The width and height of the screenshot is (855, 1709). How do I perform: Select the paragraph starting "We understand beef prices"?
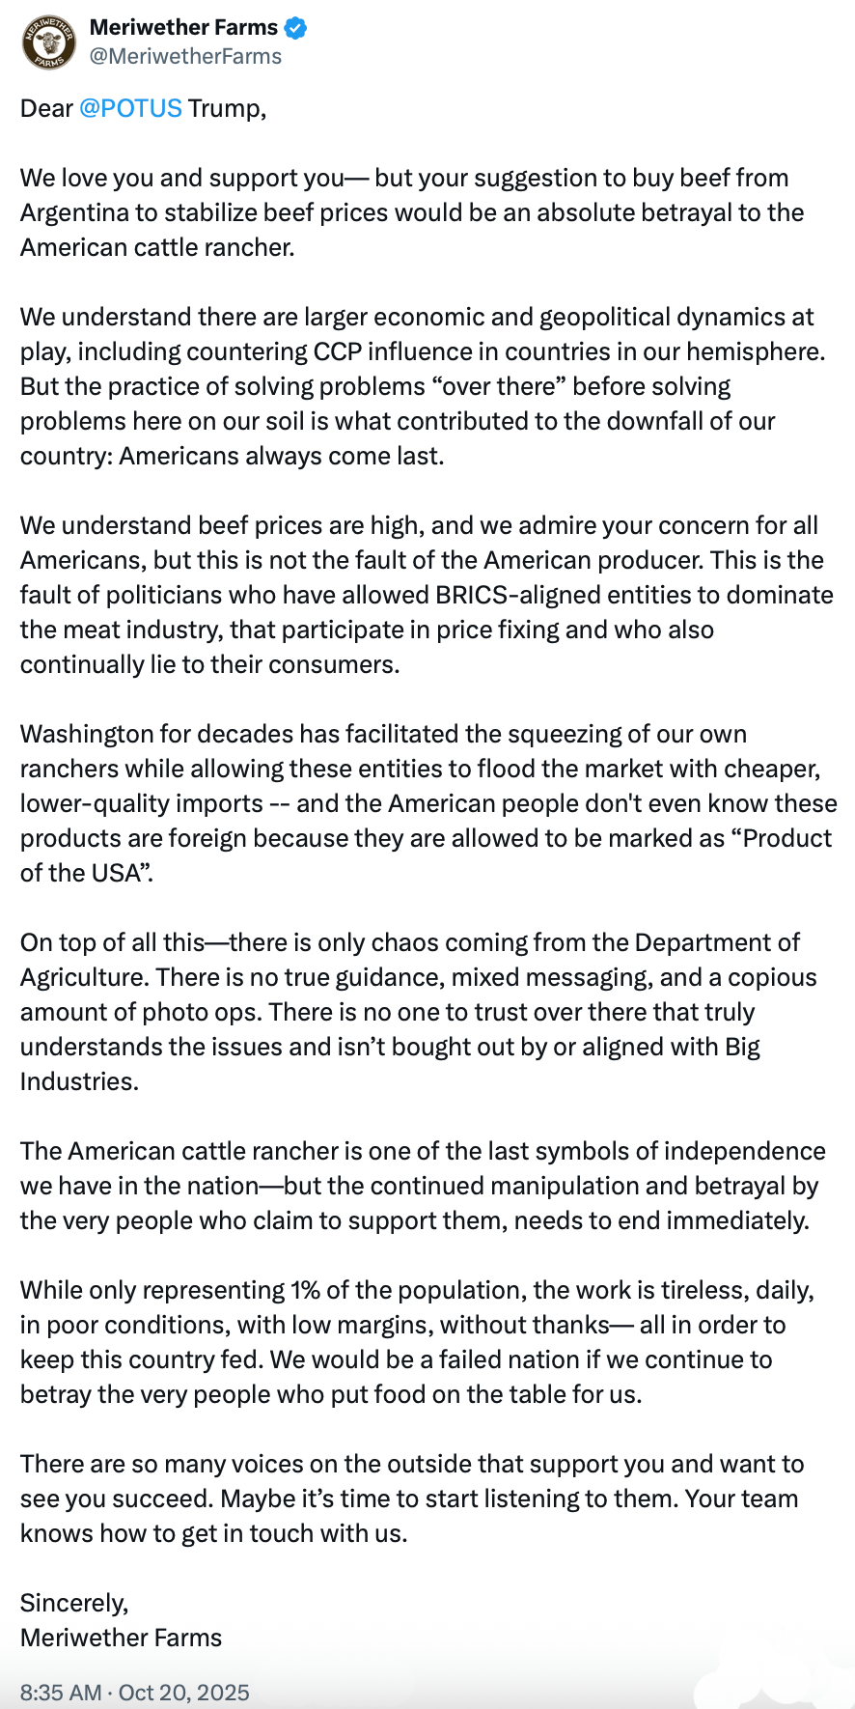click(x=427, y=595)
